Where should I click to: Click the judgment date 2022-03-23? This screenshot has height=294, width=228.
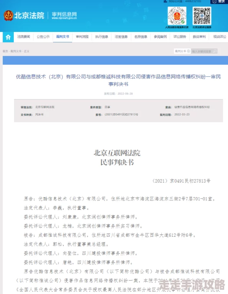[x=182, y=115]
